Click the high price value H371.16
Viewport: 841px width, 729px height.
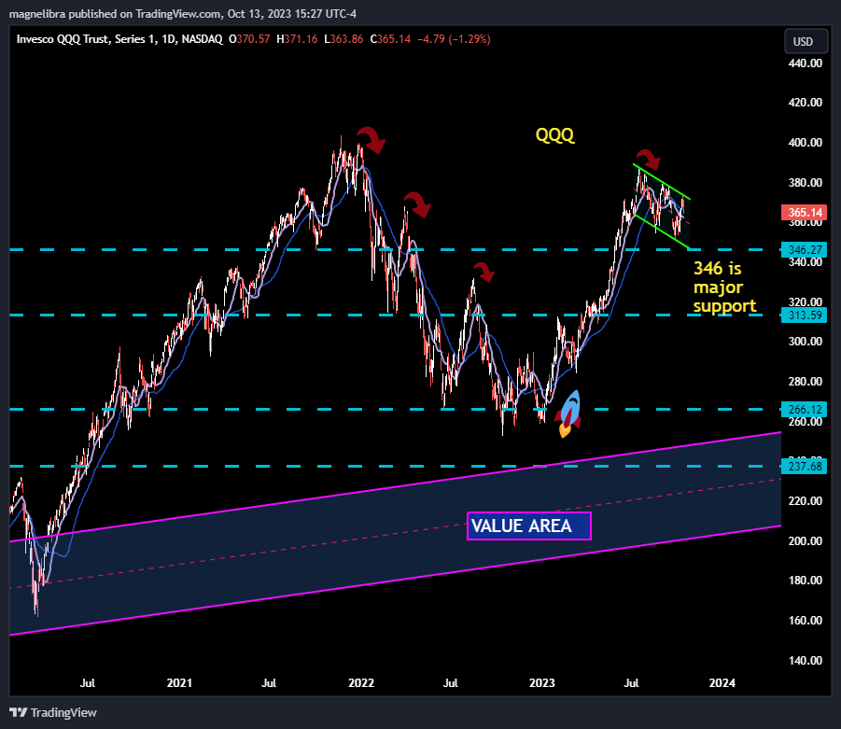click(297, 39)
